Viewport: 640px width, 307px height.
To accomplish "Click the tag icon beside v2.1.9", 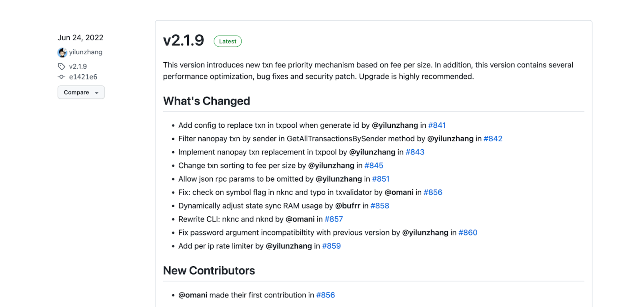I will (62, 66).
